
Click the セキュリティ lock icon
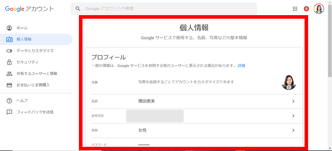[x=9, y=62]
